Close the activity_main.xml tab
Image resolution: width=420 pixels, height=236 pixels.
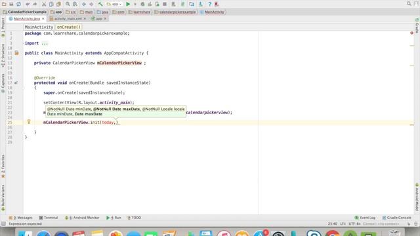click(85, 19)
